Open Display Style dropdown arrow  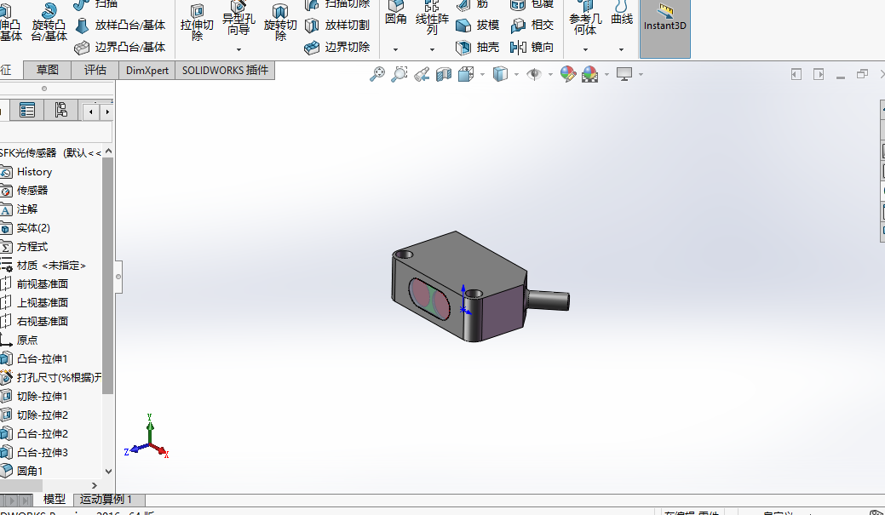tap(516, 74)
